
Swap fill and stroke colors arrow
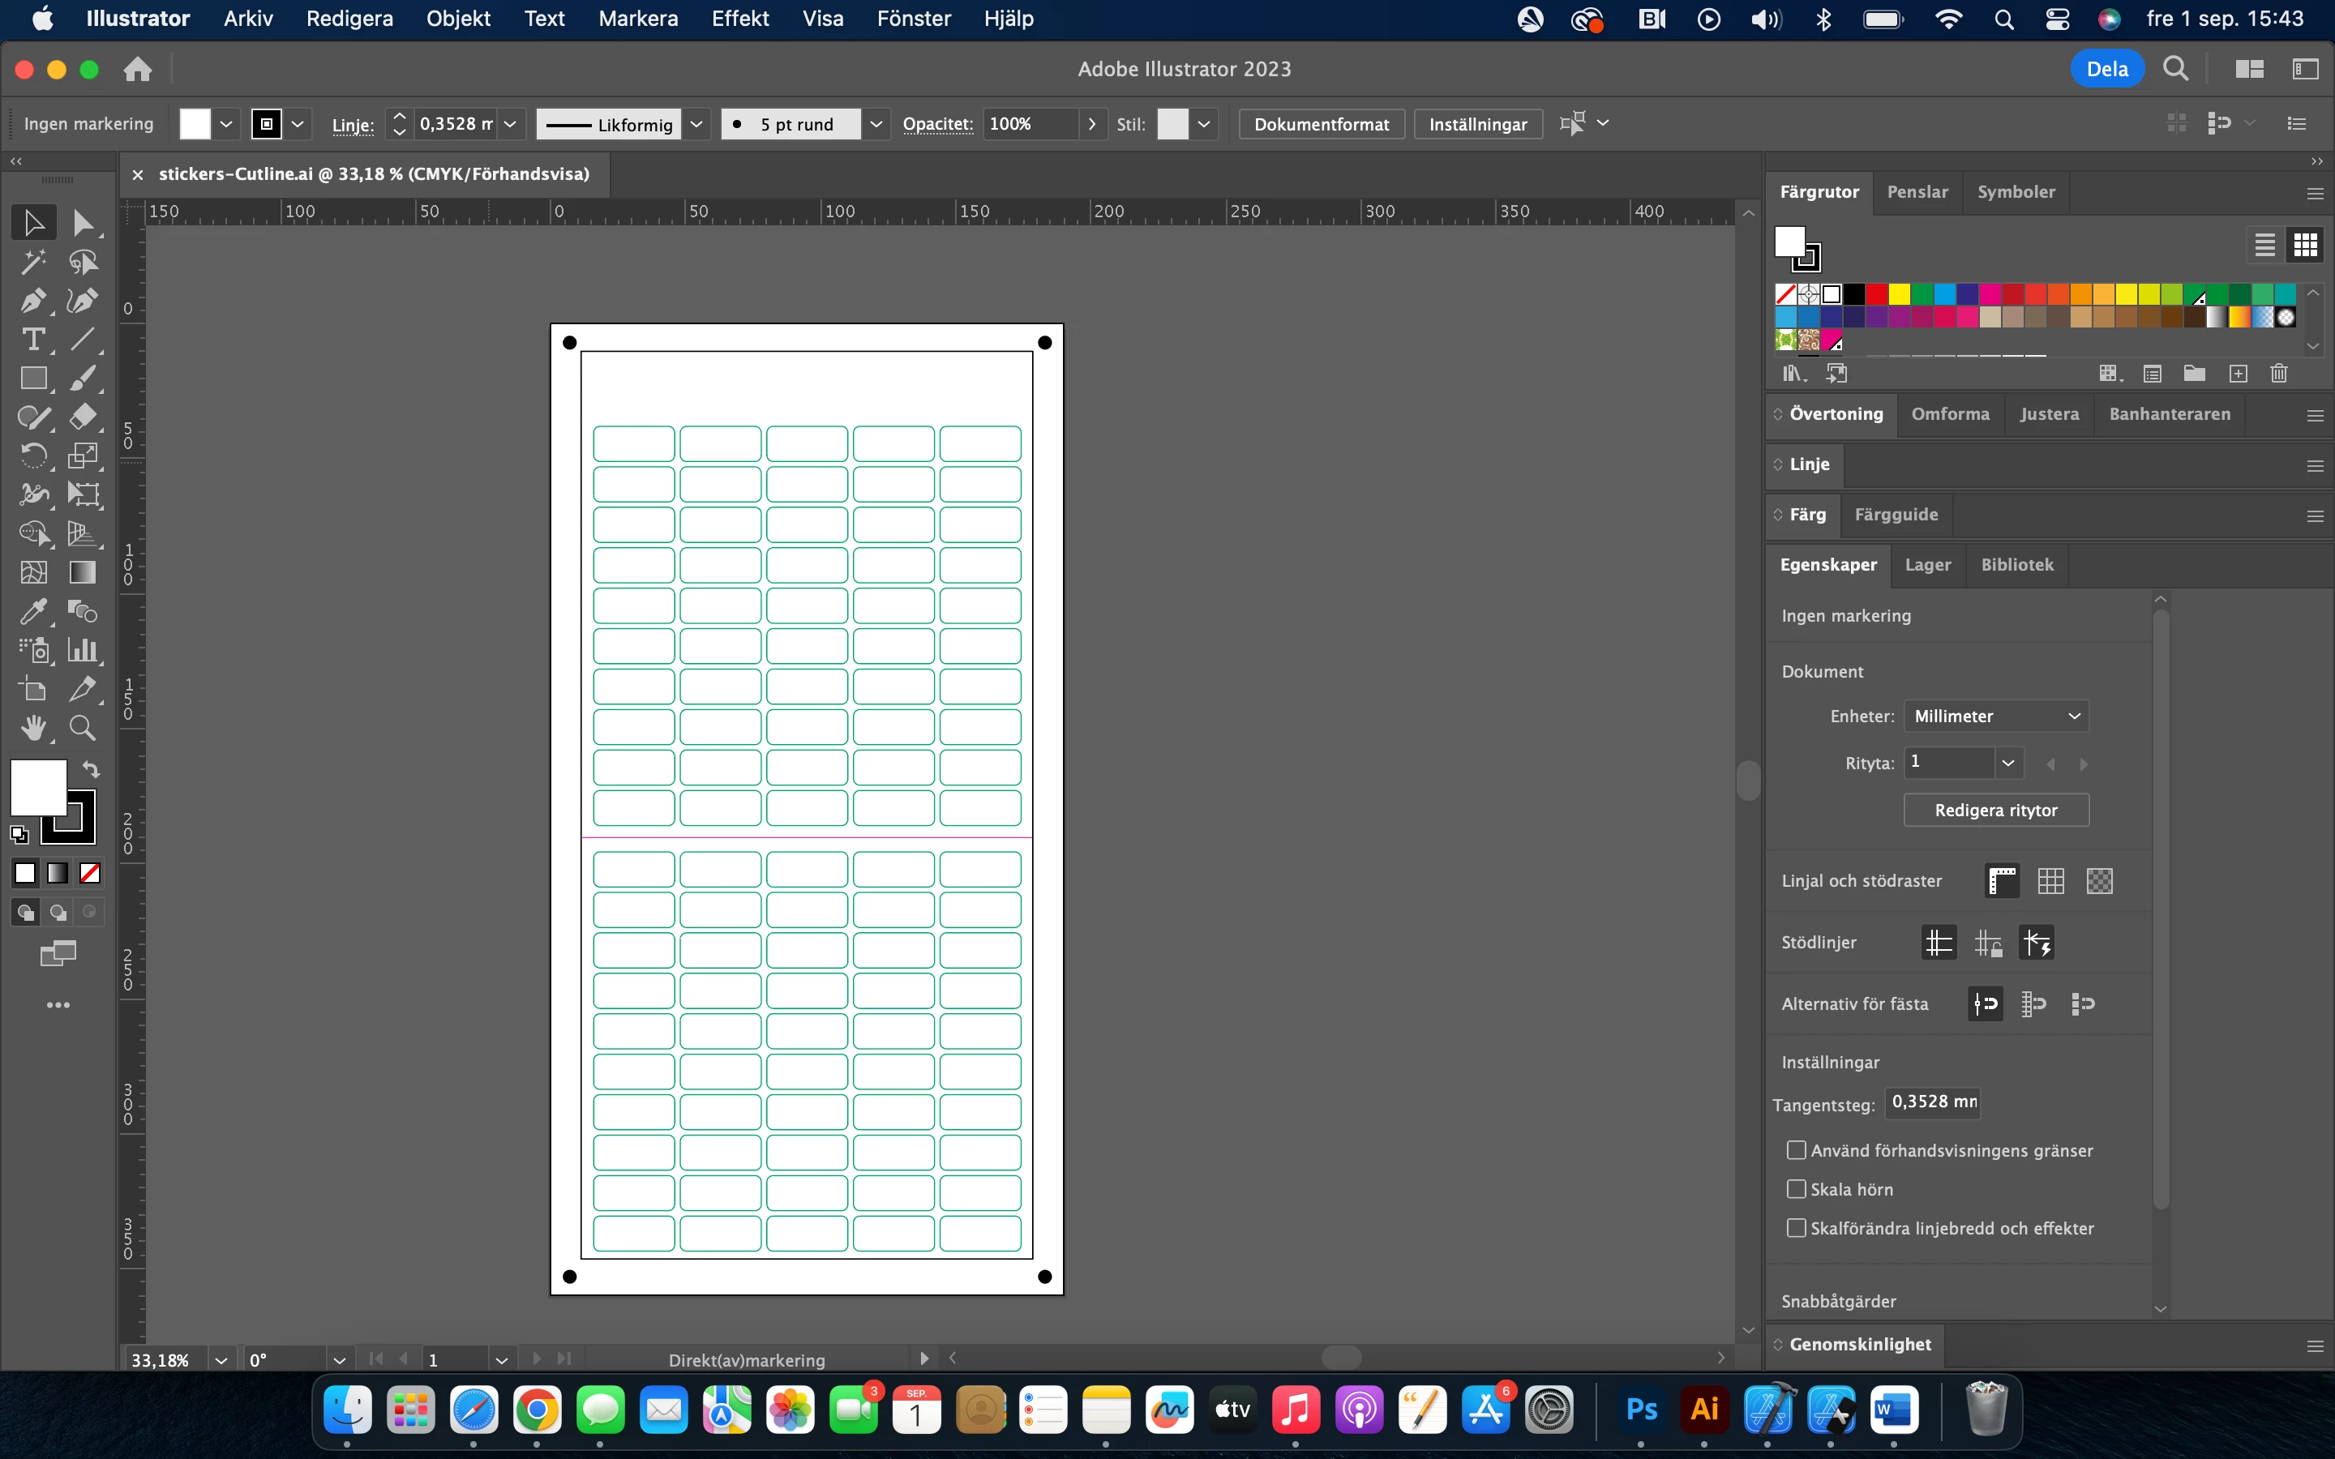coord(91,769)
